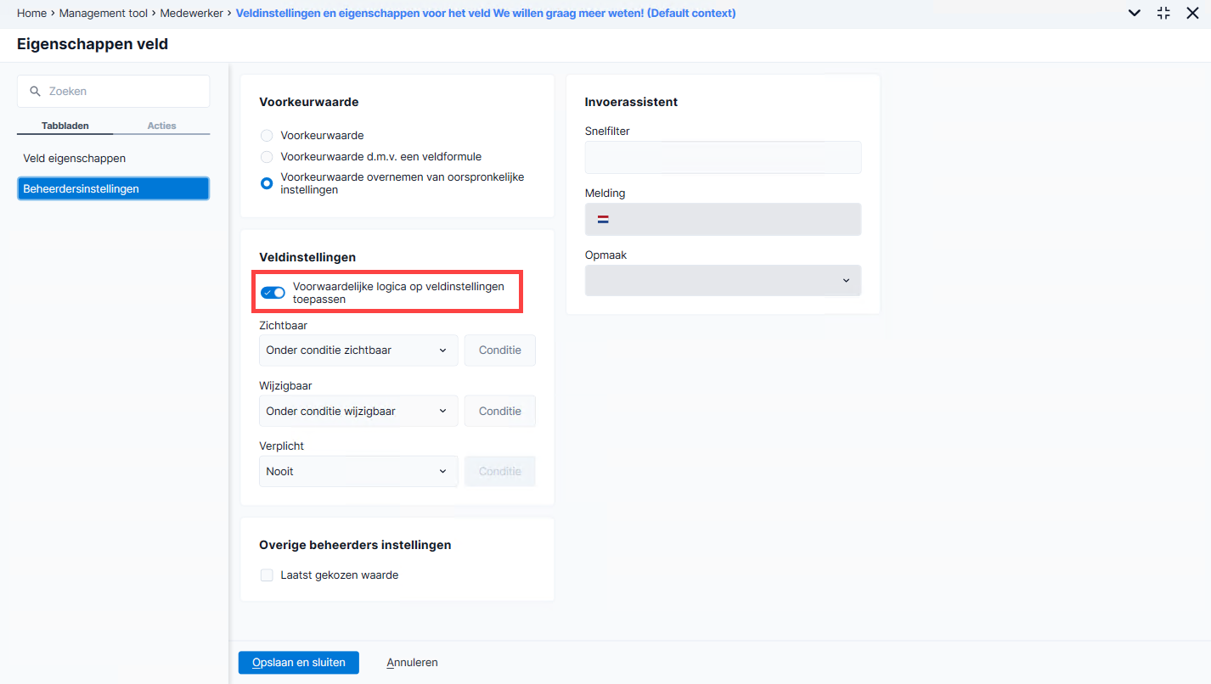Collapse header using top chevron-down icon

pos(1134,13)
